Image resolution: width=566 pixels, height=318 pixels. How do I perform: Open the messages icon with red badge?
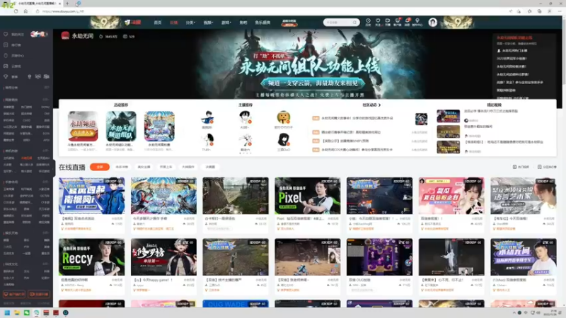[408, 21]
